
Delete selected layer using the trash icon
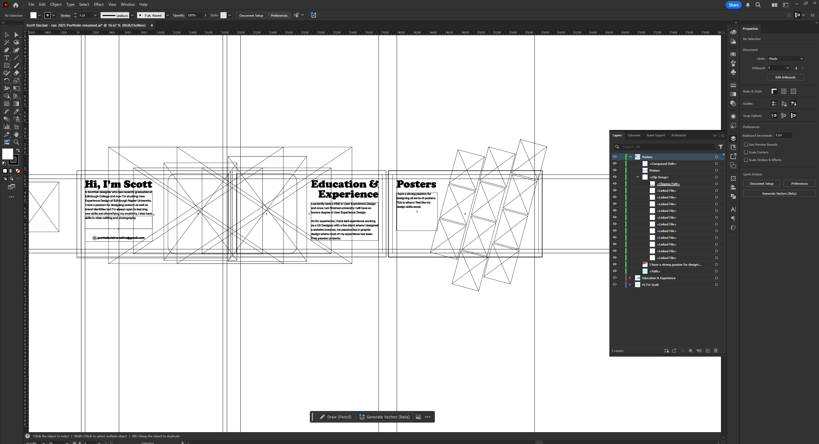point(715,351)
